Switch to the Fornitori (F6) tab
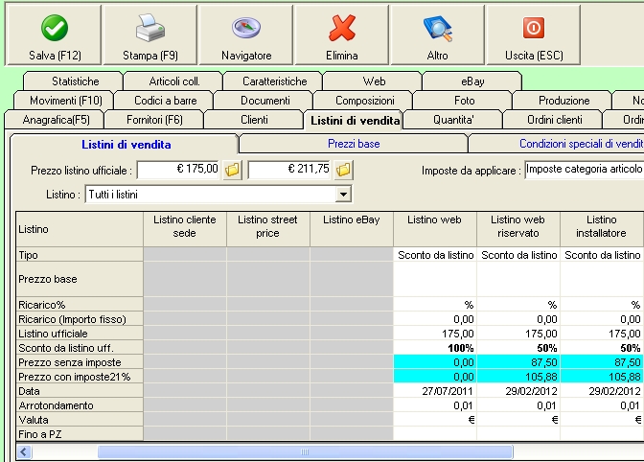Viewport: 644px width, 462px height. (154, 120)
